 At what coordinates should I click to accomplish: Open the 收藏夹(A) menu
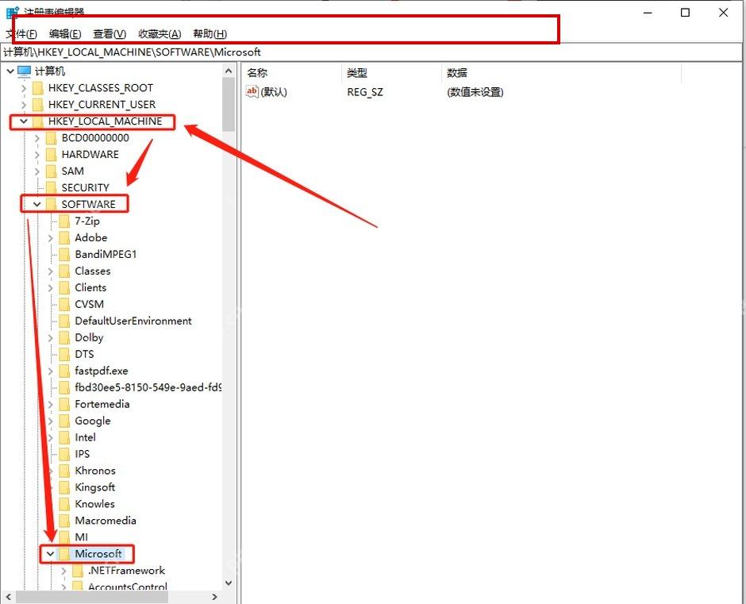[x=160, y=34]
